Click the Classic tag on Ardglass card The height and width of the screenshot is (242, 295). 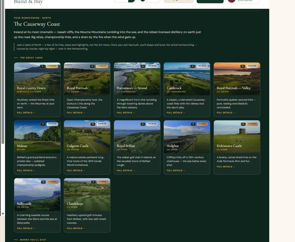202,124
